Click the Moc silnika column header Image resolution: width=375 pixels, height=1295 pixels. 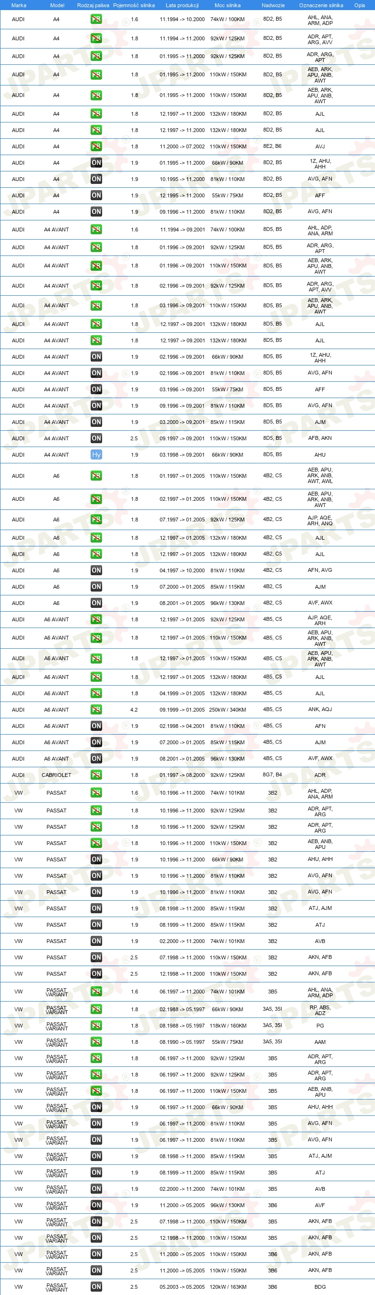point(227,6)
